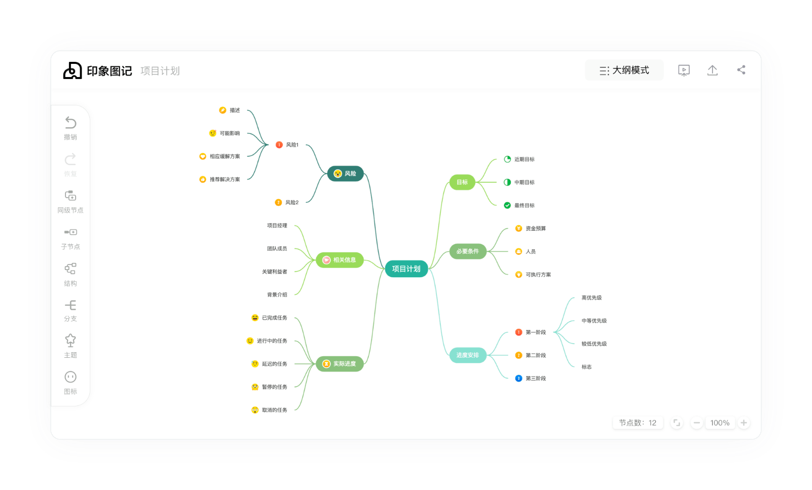Screen dimensions: 812x490
Task: Click the 项目计划 document title
Action: (160, 71)
